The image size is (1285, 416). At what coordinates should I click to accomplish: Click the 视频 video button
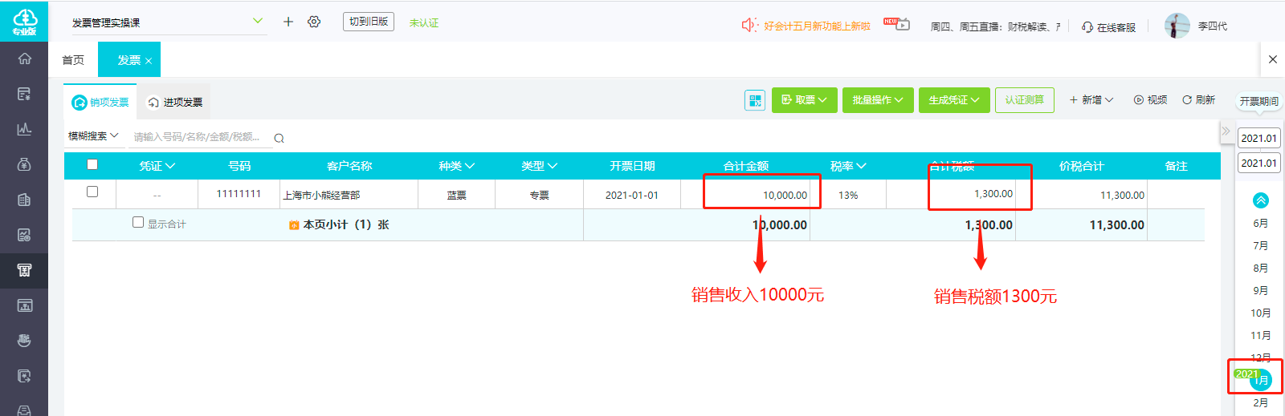click(x=1150, y=100)
